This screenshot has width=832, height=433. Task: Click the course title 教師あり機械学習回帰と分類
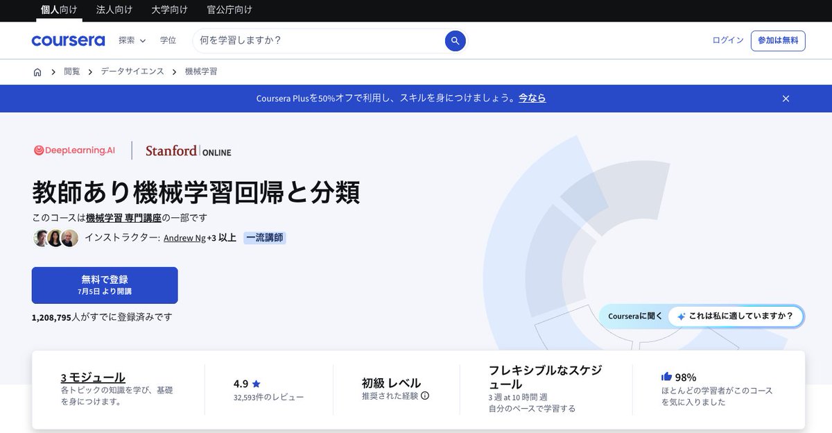pyautogui.click(x=196, y=192)
